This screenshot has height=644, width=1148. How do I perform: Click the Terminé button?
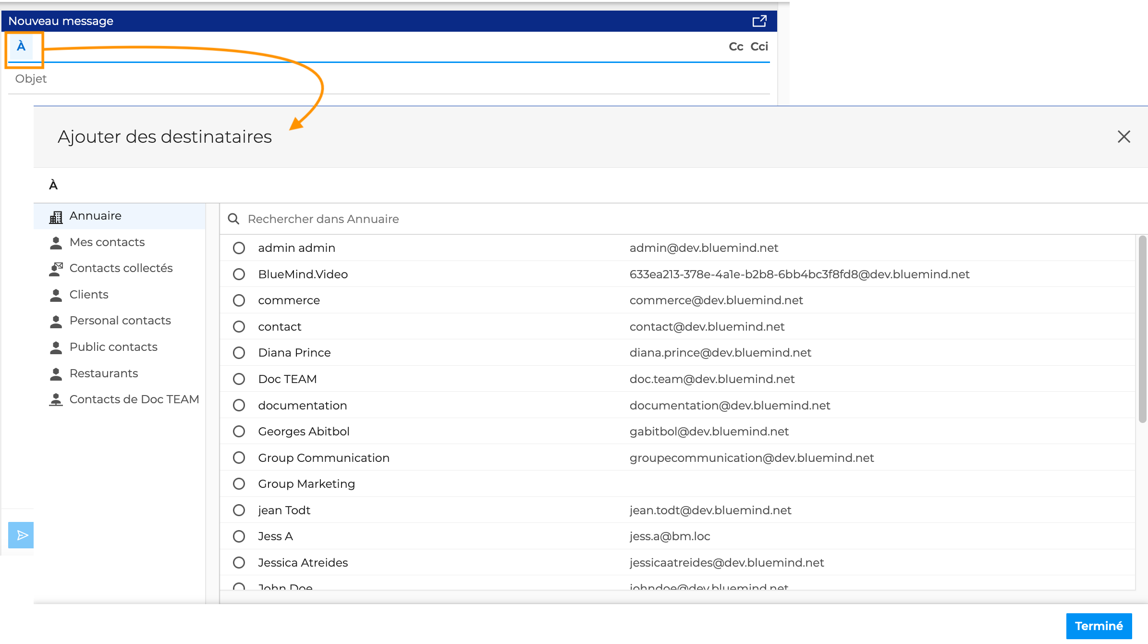point(1099,626)
